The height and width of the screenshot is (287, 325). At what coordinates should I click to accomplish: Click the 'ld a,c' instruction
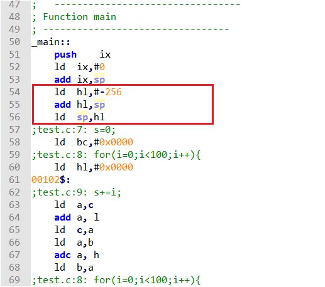click(x=74, y=205)
